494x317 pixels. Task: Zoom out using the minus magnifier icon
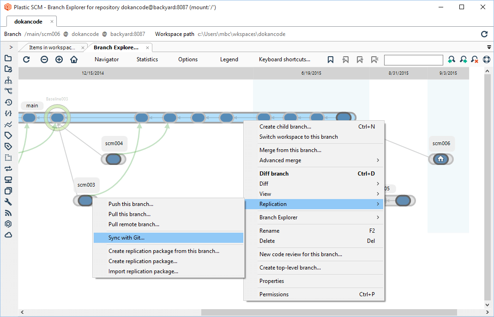(44, 59)
